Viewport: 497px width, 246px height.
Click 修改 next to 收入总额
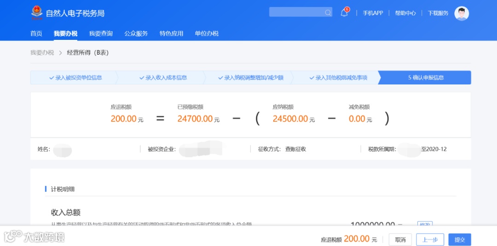point(425,224)
